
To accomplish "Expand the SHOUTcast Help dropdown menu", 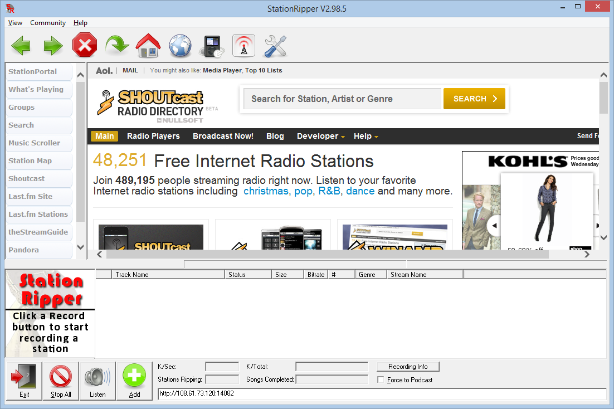I will point(366,136).
